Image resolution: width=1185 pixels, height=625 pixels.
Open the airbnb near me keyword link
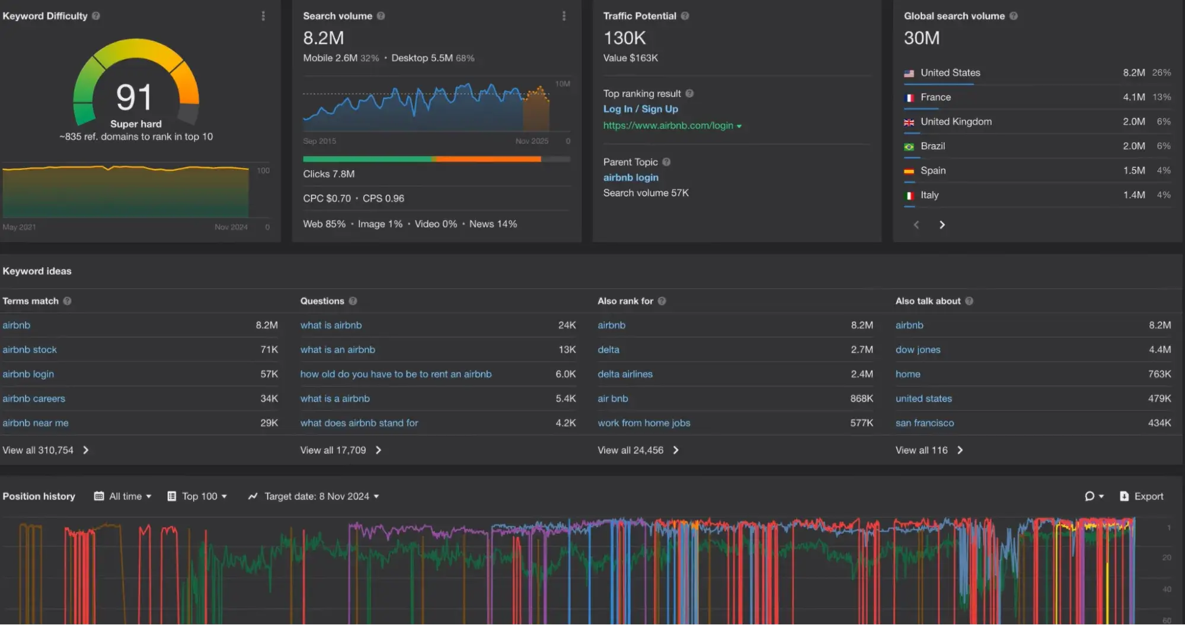36,423
